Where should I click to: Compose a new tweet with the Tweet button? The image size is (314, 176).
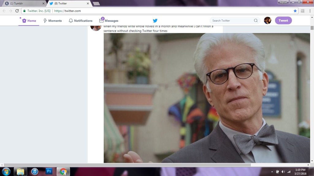(x=283, y=20)
